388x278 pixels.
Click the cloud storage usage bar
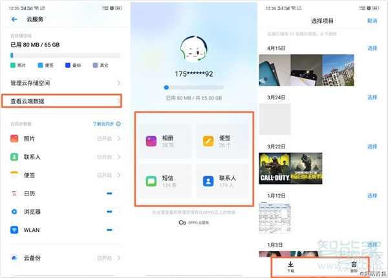pyautogui.click(x=65, y=55)
